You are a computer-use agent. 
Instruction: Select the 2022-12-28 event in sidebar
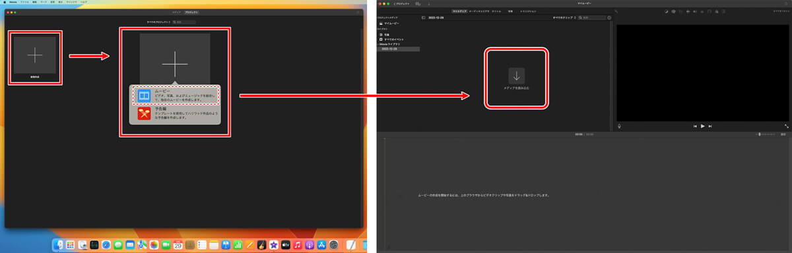(398, 49)
